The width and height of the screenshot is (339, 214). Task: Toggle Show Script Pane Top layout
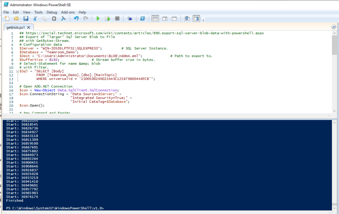point(155,18)
